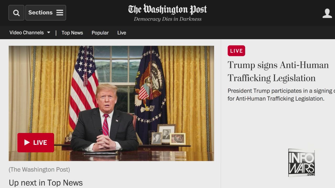Click the play triangle on LIVE video button
Image resolution: width=335 pixels, height=188 pixels.
(27, 142)
